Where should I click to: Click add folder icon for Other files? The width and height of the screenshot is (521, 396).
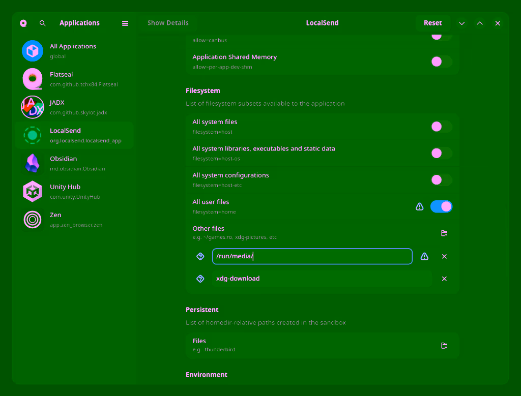444,233
